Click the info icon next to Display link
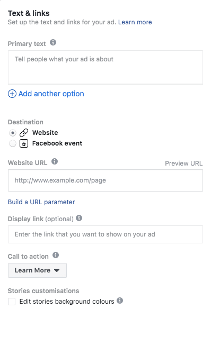This screenshot has height=355, width=211. coord(79,218)
